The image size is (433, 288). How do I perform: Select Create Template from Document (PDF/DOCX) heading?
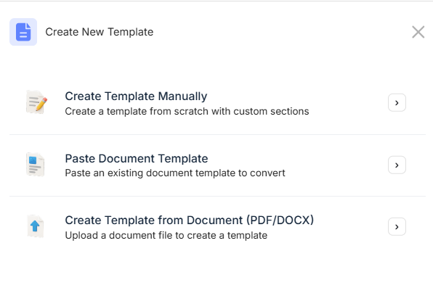190,221
